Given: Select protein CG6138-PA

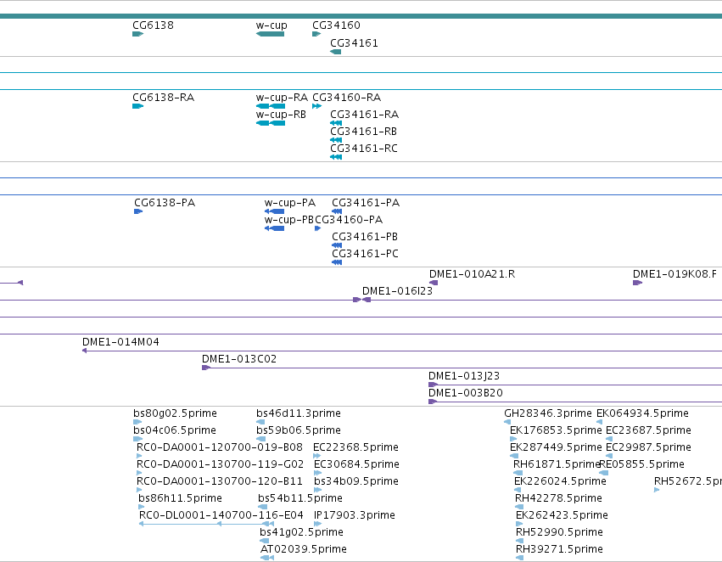Looking at the screenshot, I should click(165, 203).
